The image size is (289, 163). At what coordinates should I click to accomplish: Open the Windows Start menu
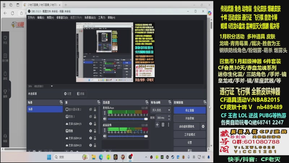pyautogui.click(x=49, y=157)
